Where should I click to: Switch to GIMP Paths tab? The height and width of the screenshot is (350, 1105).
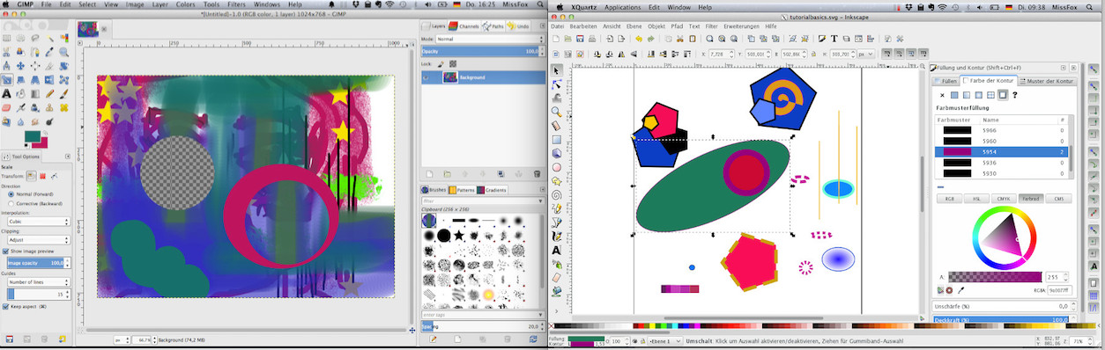click(x=493, y=26)
